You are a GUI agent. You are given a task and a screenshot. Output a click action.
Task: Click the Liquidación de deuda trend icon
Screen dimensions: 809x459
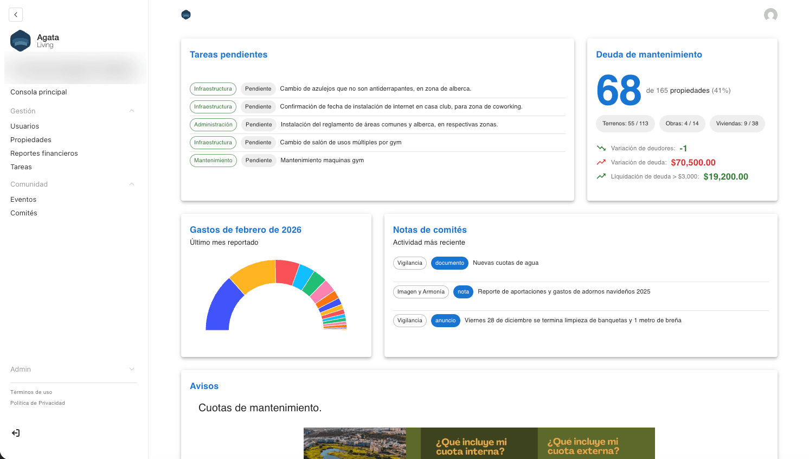tap(601, 176)
